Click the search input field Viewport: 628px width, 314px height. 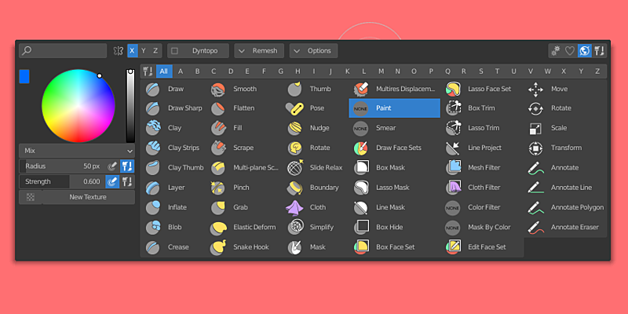tap(63, 51)
